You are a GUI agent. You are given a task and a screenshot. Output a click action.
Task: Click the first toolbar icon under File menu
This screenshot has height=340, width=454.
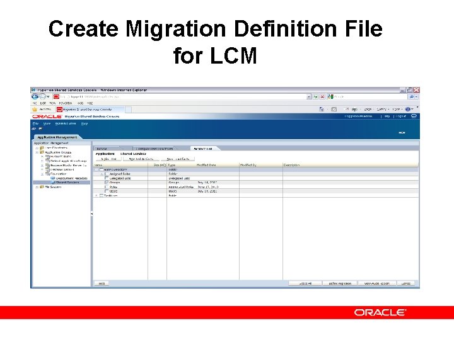35,128
